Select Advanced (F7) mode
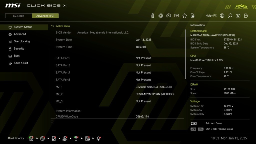The image size is (256, 144). click(45, 16)
